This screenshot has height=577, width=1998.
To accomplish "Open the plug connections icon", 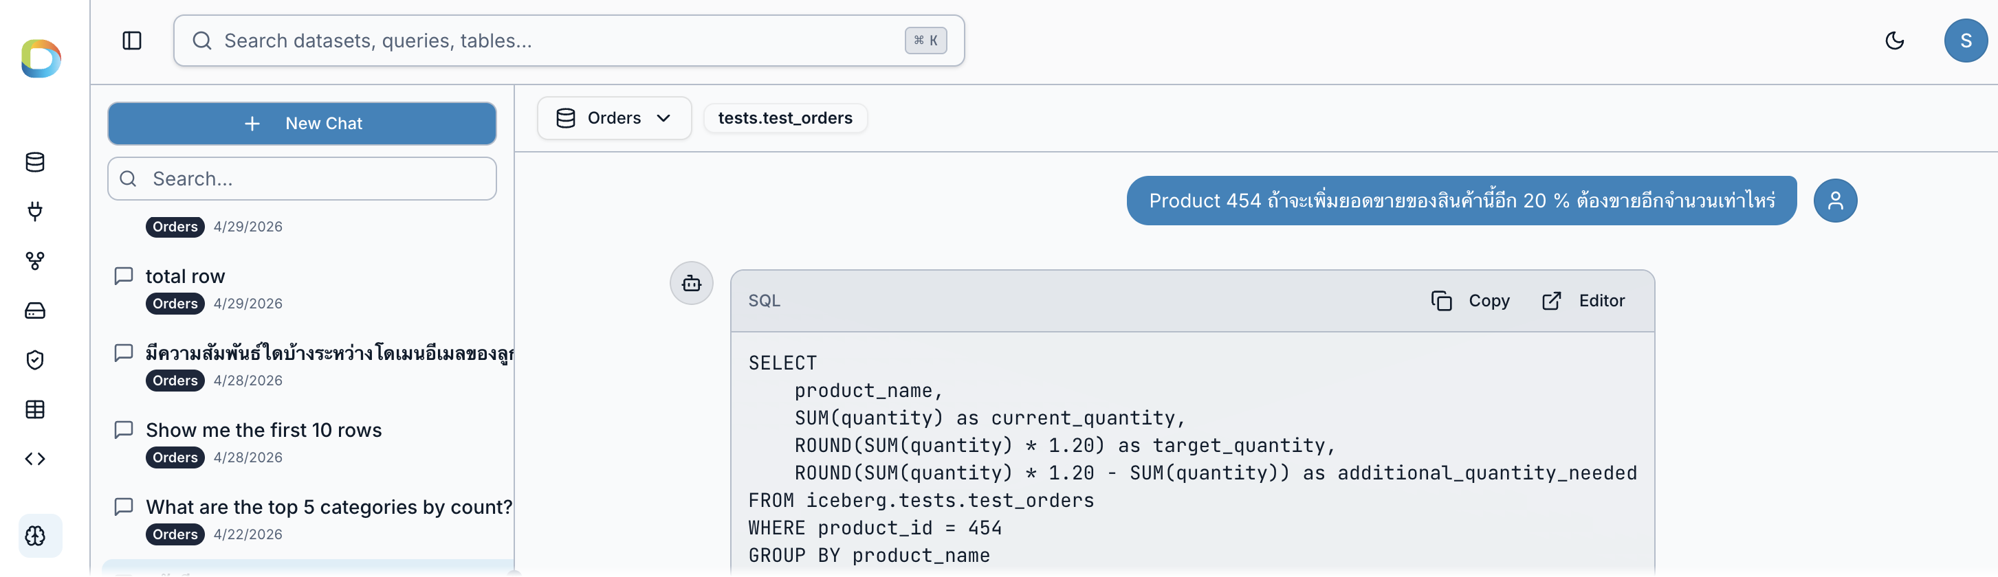I will (x=35, y=212).
